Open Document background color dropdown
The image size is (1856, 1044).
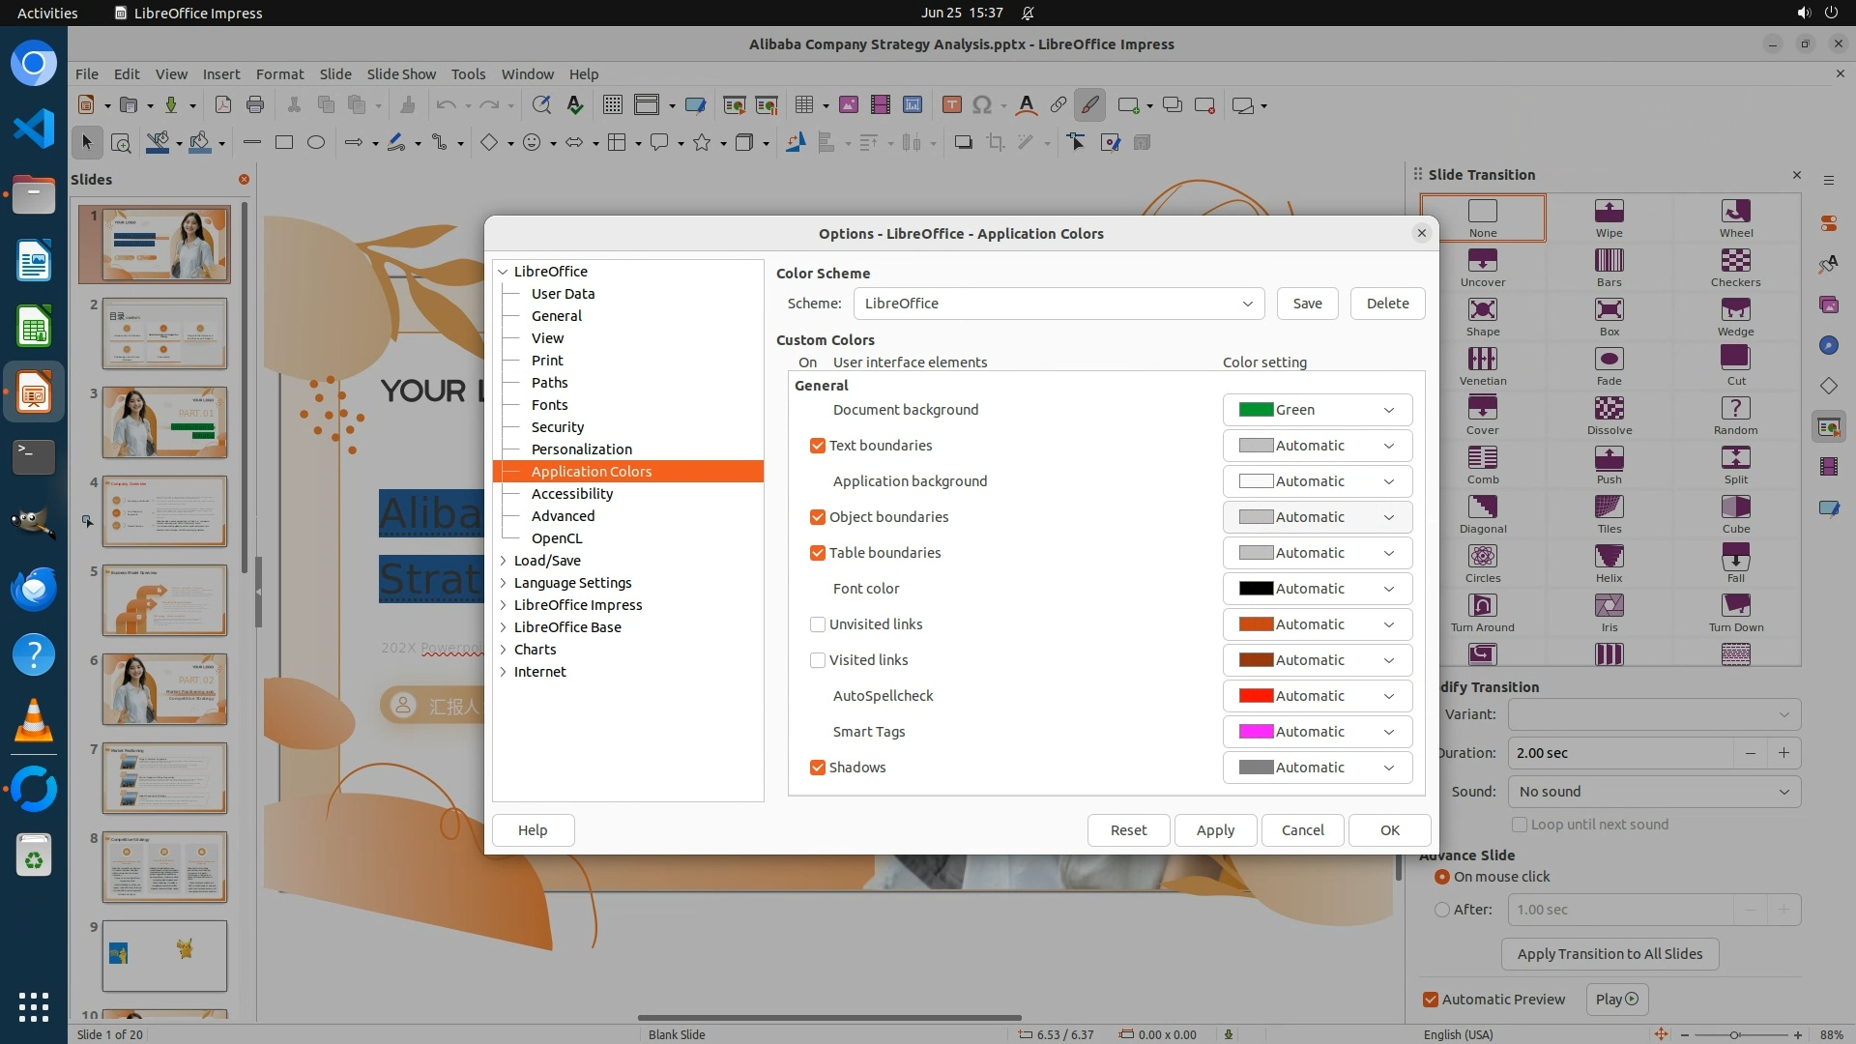[x=1317, y=410]
